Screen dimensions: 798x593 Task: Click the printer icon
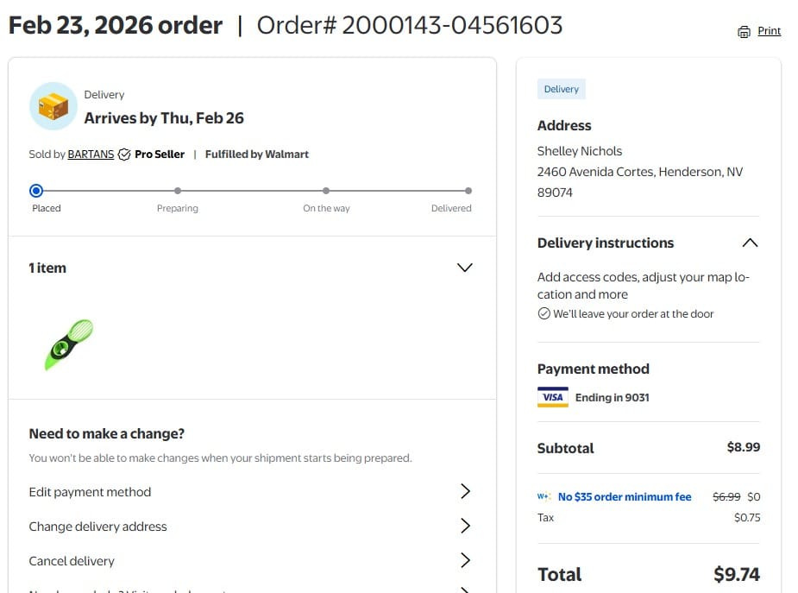(744, 32)
